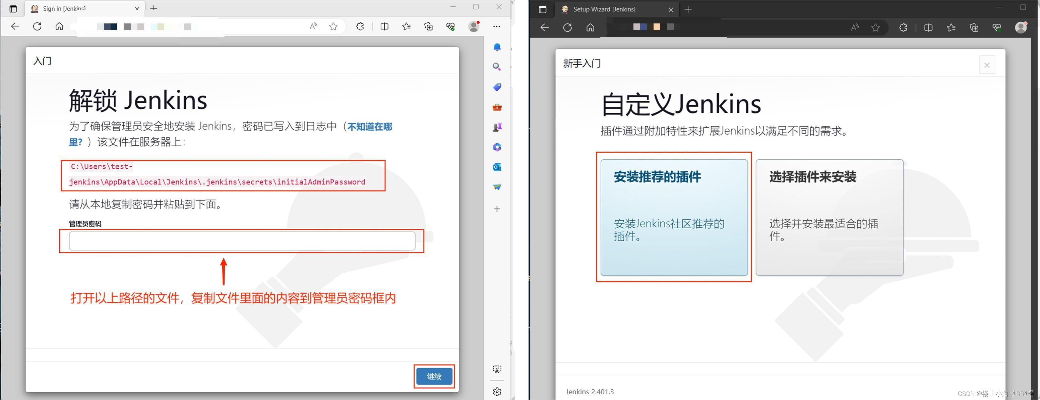This screenshot has width=1040, height=400.
Task: Choose 选择插件来安装 option
Action: pyautogui.click(x=829, y=217)
